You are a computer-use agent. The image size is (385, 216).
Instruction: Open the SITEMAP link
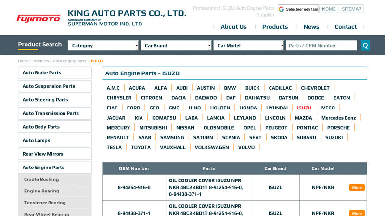[351, 9]
